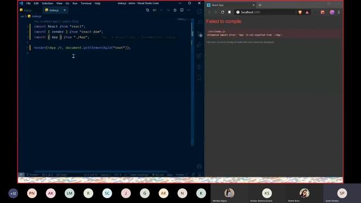Open the Explorer view in activity bar

tap(199, 11)
